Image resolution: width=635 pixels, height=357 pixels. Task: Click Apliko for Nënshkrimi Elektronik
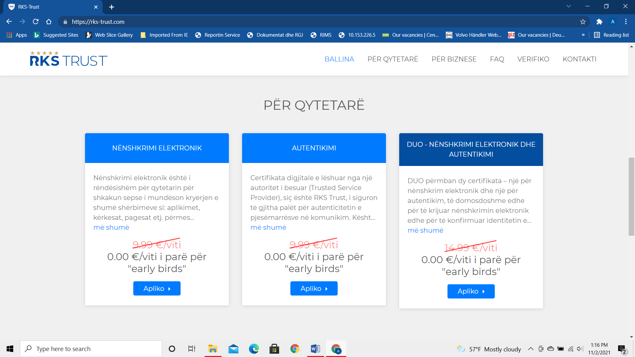(157, 289)
